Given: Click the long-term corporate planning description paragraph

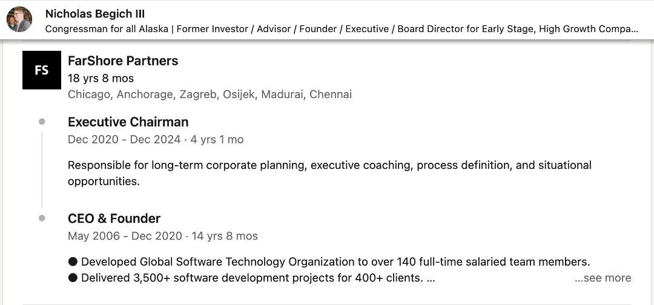Looking at the screenshot, I should tap(329, 173).
